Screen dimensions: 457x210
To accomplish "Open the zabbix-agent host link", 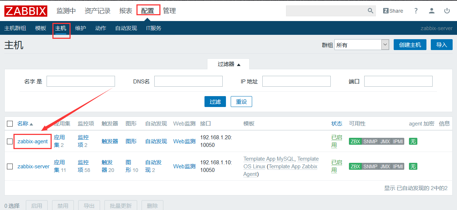I will tap(33, 141).
